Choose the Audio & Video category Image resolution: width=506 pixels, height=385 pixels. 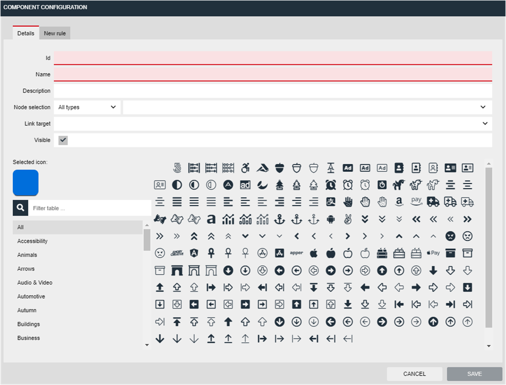click(x=77, y=282)
